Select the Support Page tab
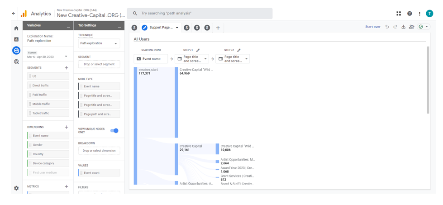 point(160,28)
